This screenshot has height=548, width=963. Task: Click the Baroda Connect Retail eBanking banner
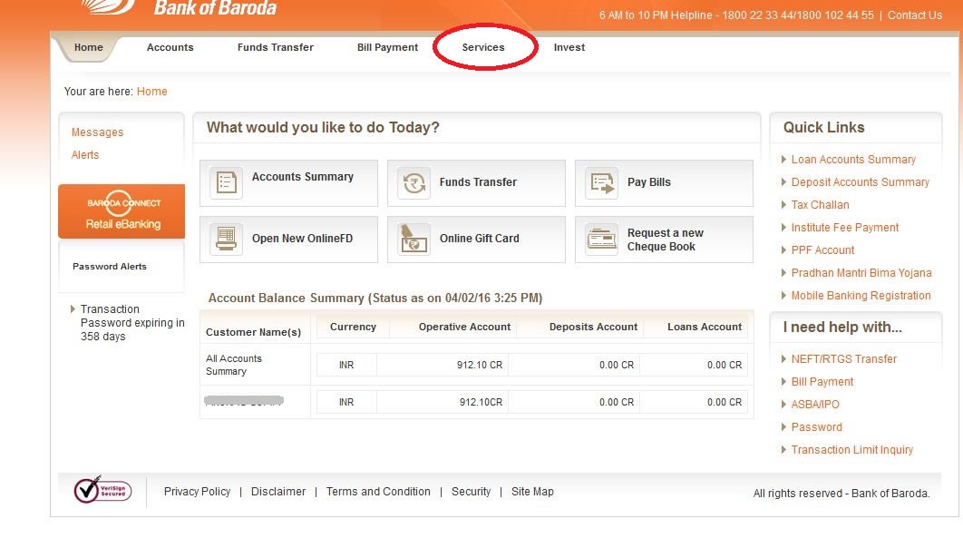pyautogui.click(x=122, y=212)
